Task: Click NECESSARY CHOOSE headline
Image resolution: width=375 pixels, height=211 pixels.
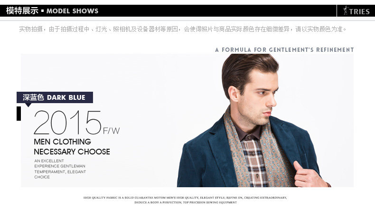Action: pos(72,152)
